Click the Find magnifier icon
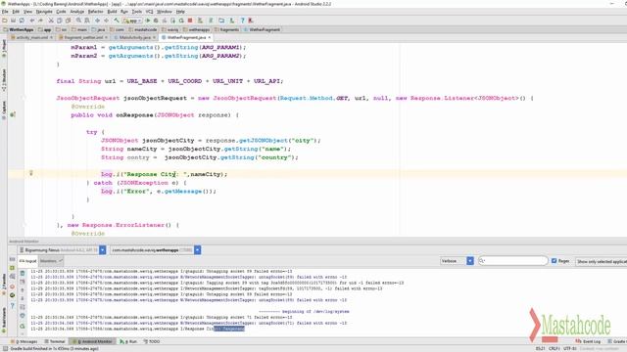 tap(78, 21)
